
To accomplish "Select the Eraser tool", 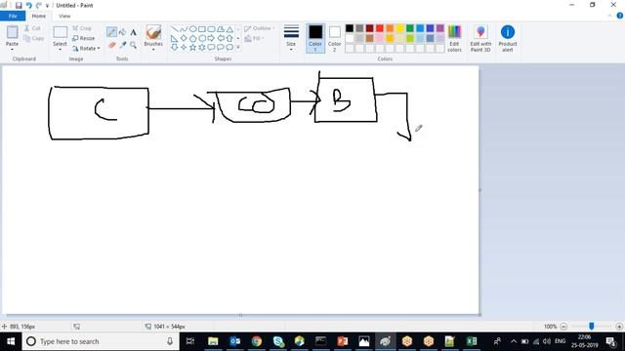I will point(111,45).
